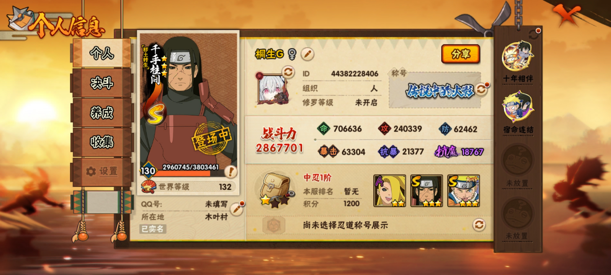Click the pencil icon next to QQ号 field

[237, 209]
